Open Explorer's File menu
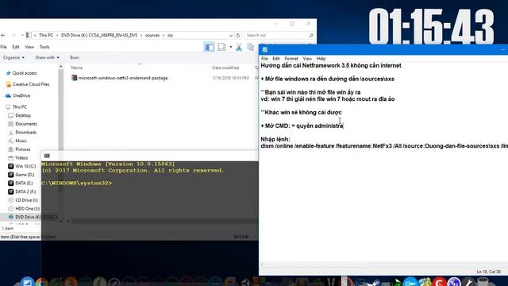Screen dimensions: 508x286 [3, 47]
